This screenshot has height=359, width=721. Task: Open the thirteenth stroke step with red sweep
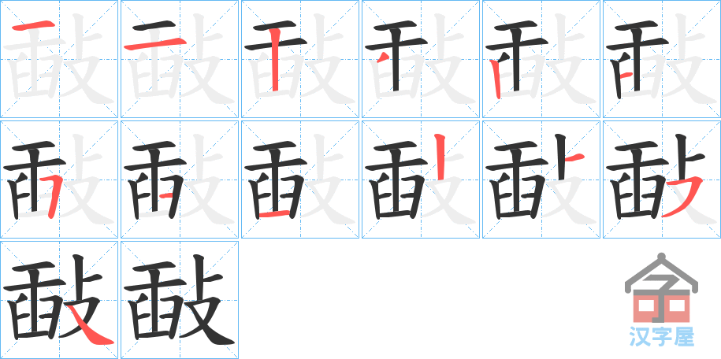pyautogui.click(x=59, y=300)
